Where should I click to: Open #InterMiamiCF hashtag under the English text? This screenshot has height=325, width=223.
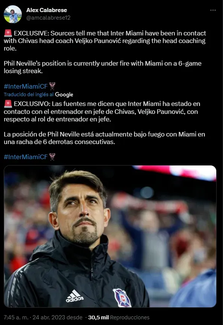26,86
